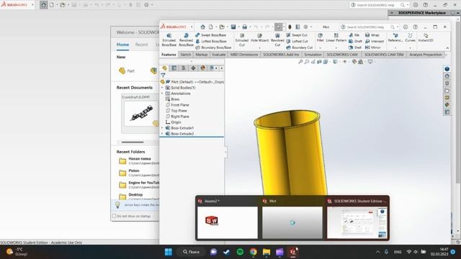Switch to the Markup tab

(x=202, y=55)
